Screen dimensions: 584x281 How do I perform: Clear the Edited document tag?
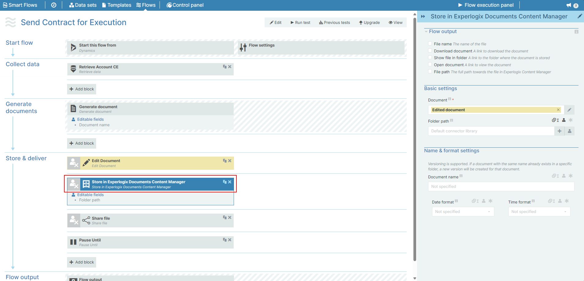558,110
